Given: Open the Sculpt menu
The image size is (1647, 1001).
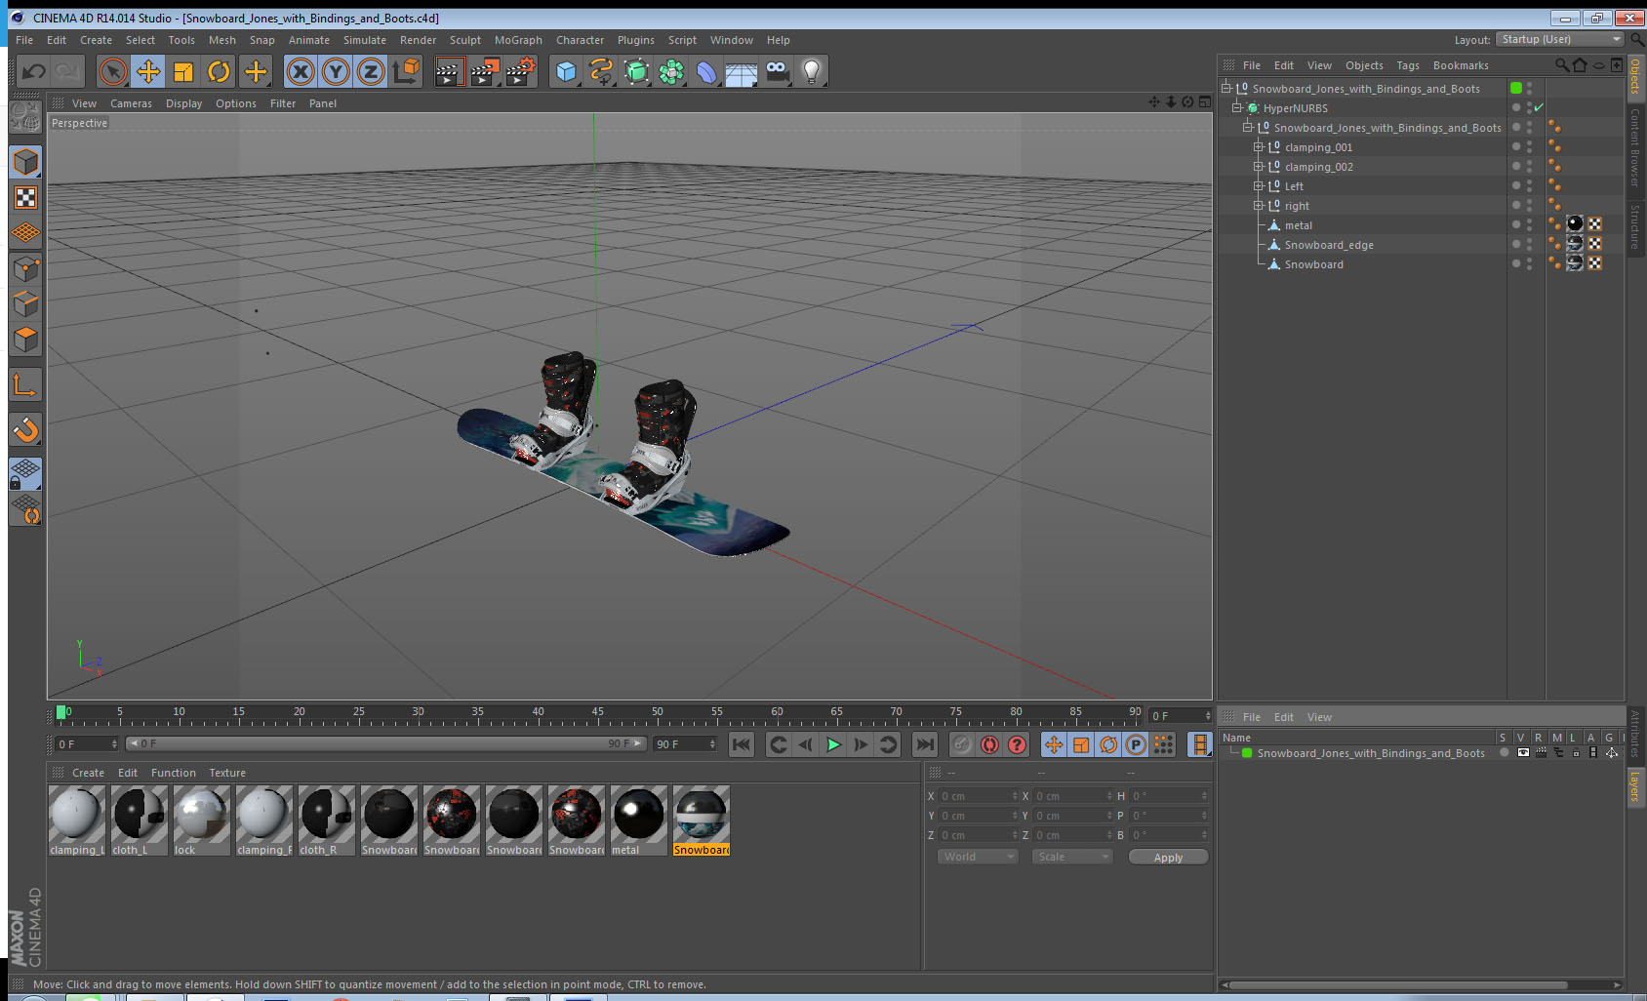Looking at the screenshot, I should pyautogui.click(x=465, y=40).
